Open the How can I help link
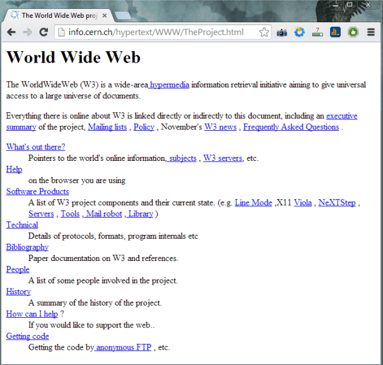This screenshot has height=365, width=383. click(32, 314)
